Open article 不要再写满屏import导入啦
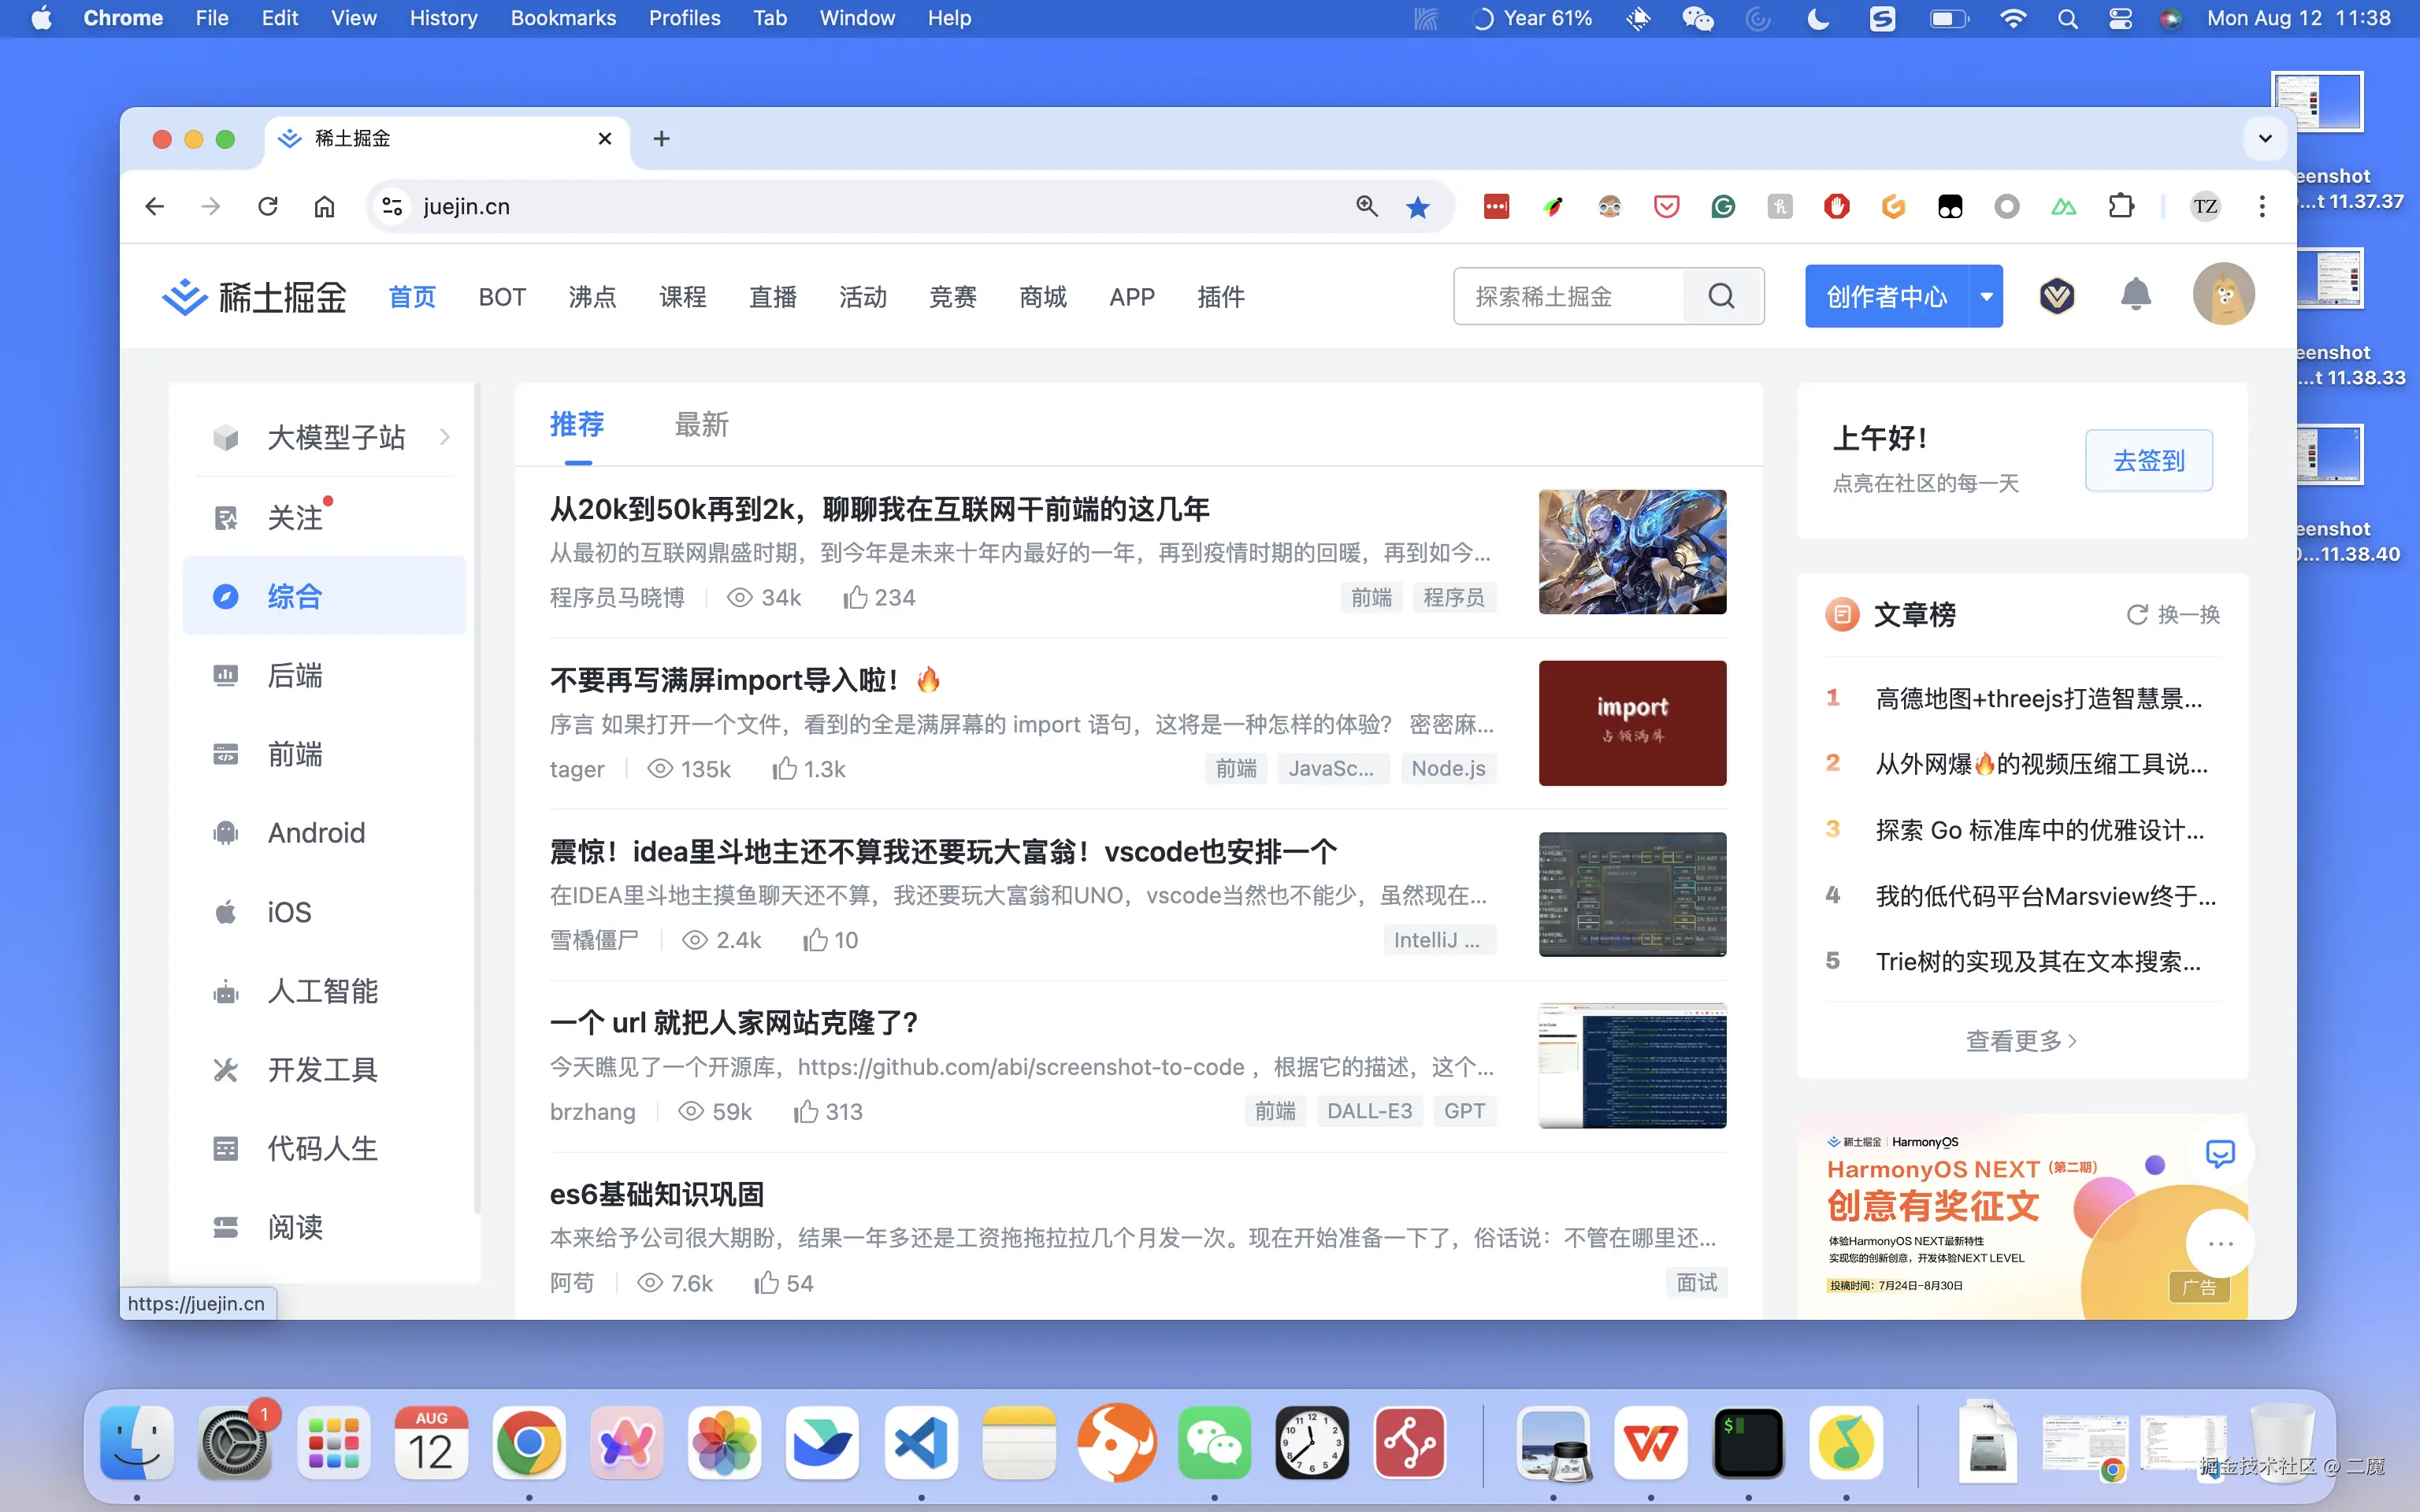 pos(746,680)
